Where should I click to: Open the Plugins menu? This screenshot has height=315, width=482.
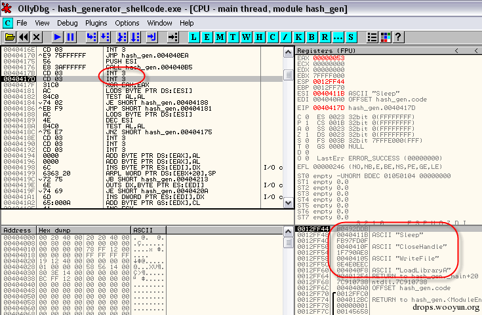point(96,23)
